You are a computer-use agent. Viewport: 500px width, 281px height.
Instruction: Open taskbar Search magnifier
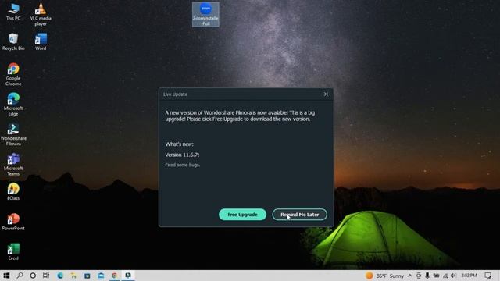(20, 276)
